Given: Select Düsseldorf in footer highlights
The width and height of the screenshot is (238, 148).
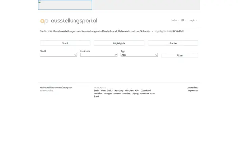Looking at the screenshot, I should [146, 91].
